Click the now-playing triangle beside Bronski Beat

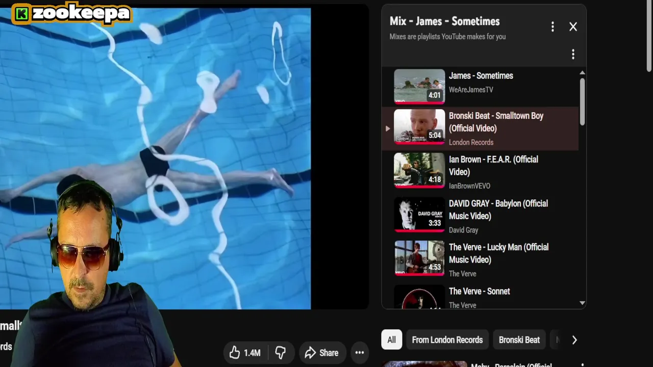(388, 128)
